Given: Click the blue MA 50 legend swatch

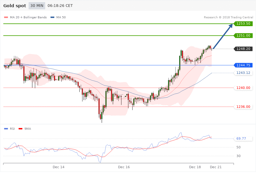Looking at the screenshot, I should point(52,17).
